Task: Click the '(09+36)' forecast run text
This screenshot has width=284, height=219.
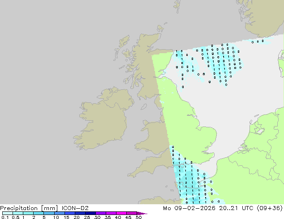Action: [270, 208]
